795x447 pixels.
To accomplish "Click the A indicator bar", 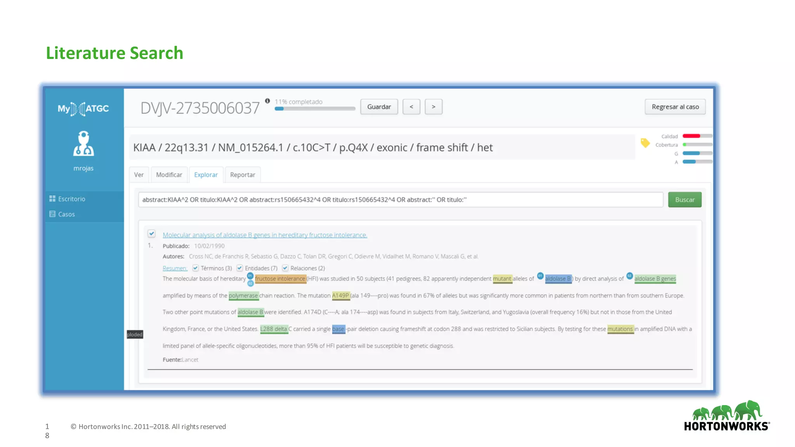I will click(698, 162).
